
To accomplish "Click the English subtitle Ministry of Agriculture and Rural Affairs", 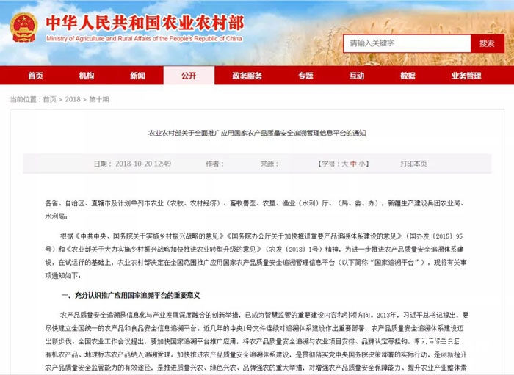I will 144,39.
